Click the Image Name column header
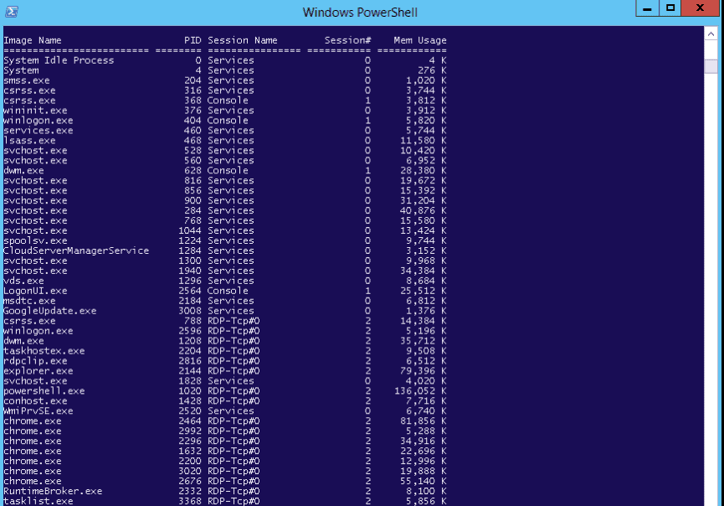Image resolution: width=724 pixels, height=506 pixels. click(x=33, y=40)
